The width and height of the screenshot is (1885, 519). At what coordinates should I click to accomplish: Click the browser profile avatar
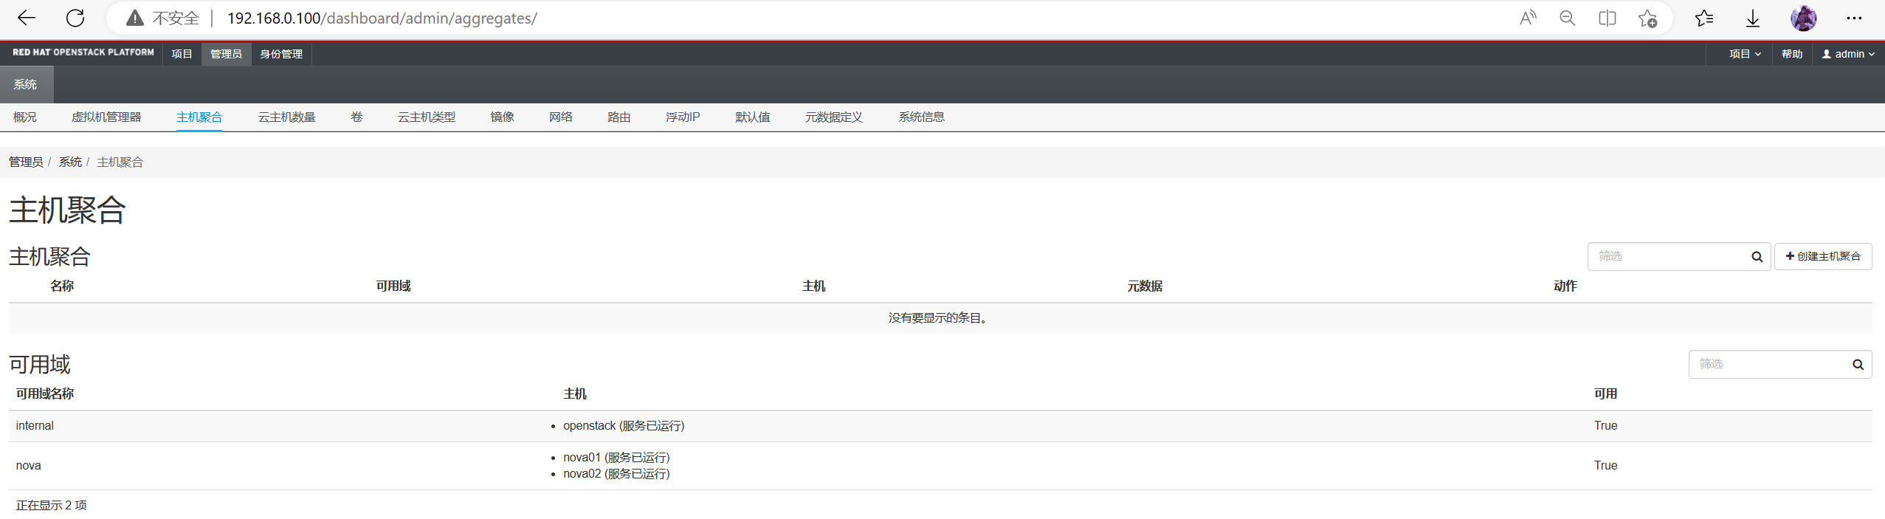pyautogui.click(x=1803, y=18)
